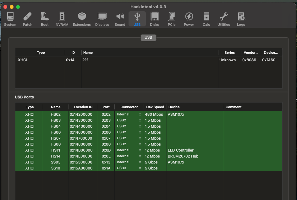This screenshot has width=297, height=200.
Task: Open Connector dropdown for SS10 row
Action: [129, 168]
